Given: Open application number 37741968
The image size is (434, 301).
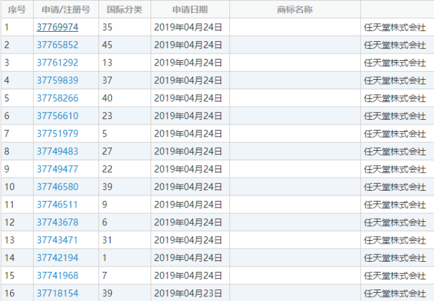Looking at the screenshot, I should 58,275.
